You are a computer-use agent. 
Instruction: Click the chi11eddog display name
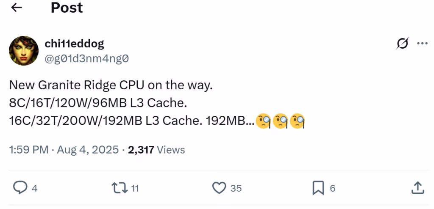(x=74, y=43)
